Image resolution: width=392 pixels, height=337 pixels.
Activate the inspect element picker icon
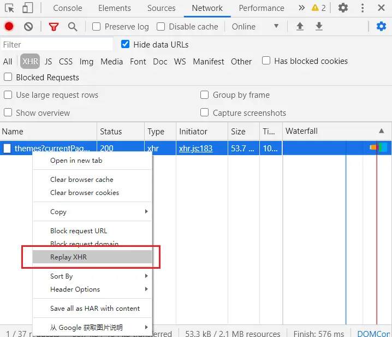click(x=9, y=8)
